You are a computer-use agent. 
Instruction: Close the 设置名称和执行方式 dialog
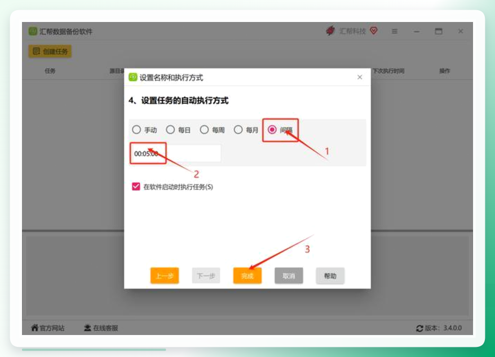coord(360,77)
